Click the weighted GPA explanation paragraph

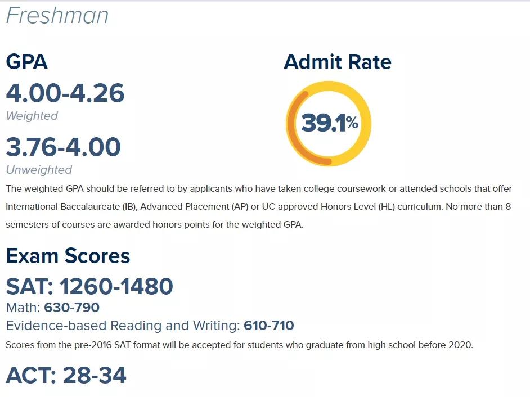[259, 207]
